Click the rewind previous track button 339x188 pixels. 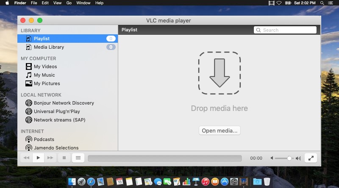coord(26,158)
